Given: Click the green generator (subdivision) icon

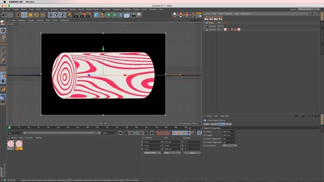Looking at the screenshot, I should [x=109, y=15].
